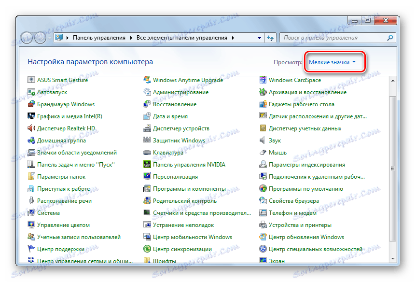Image resolution: width=416 pixels, height=282 pixels.
Task: Open Устранение неполадок link
Action: (183, 225)
